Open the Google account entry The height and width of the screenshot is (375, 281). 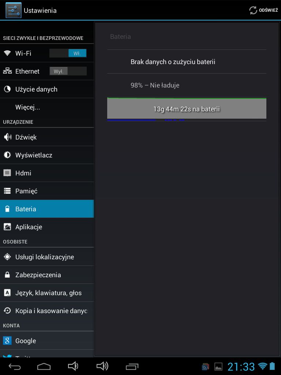click(x=47, y=341)
